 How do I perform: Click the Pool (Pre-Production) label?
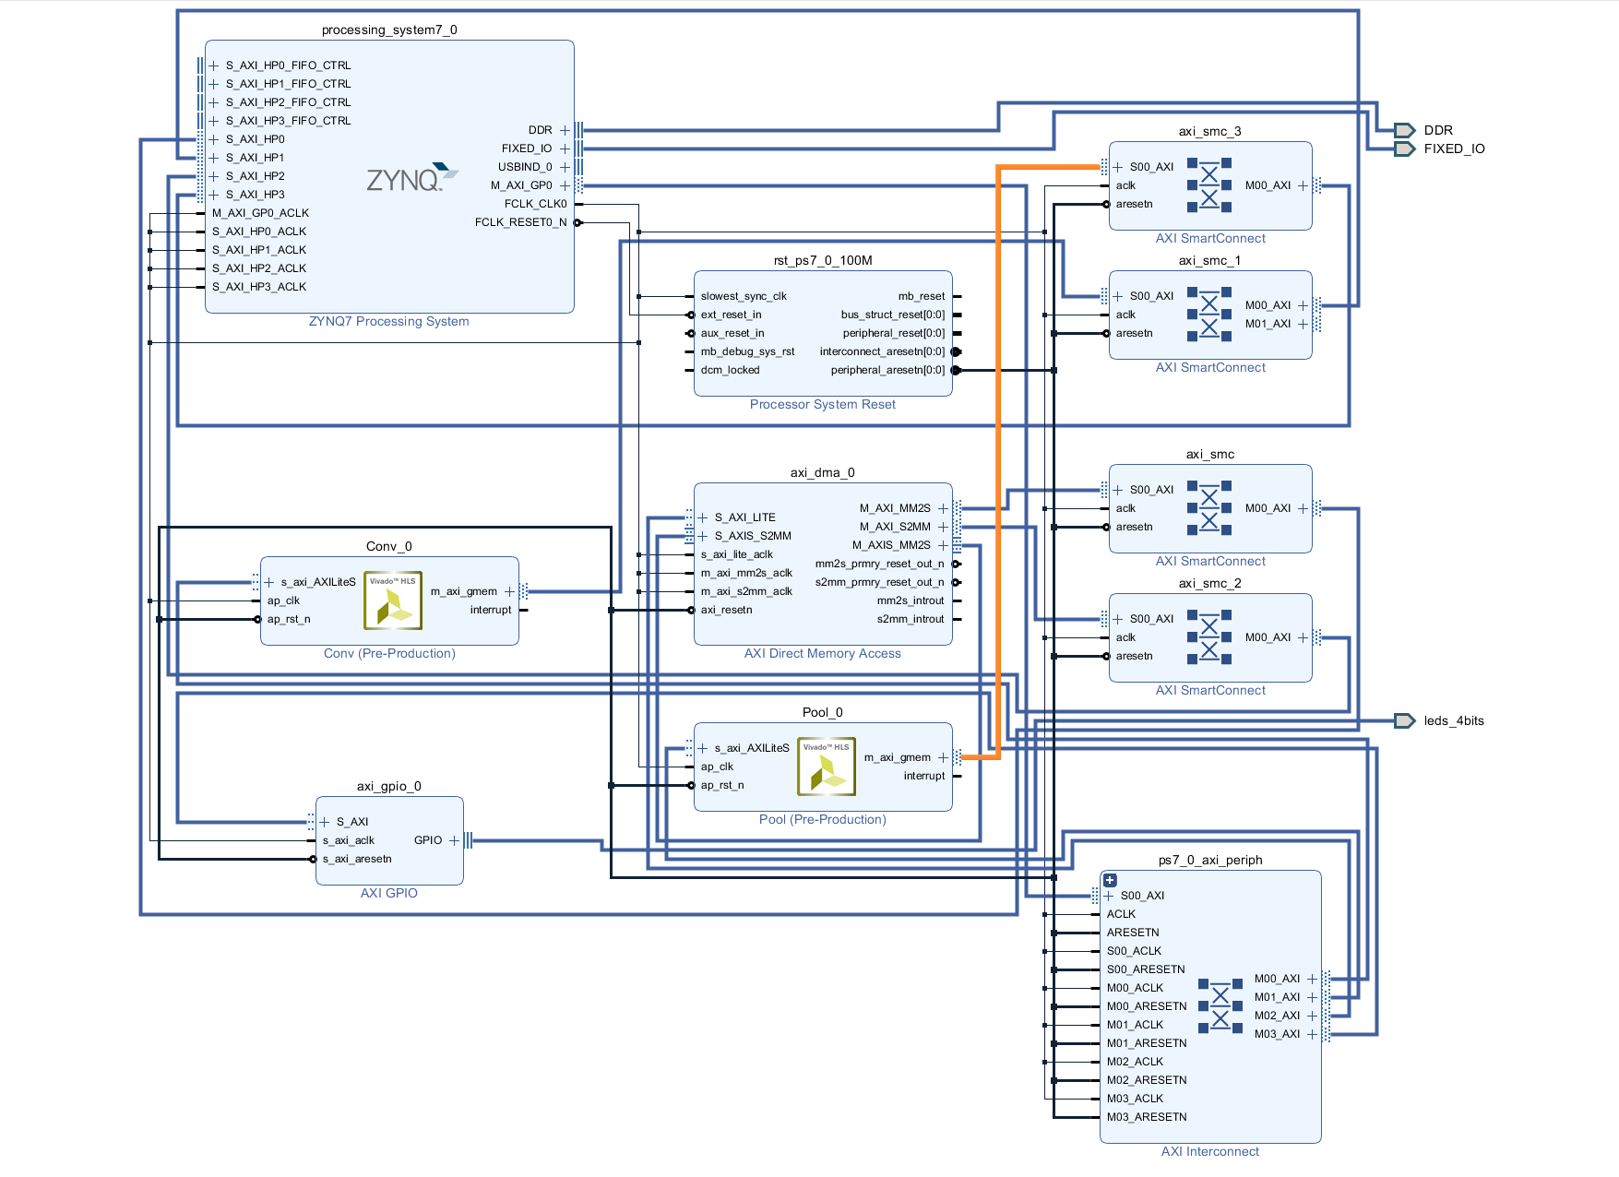(823, 819)
